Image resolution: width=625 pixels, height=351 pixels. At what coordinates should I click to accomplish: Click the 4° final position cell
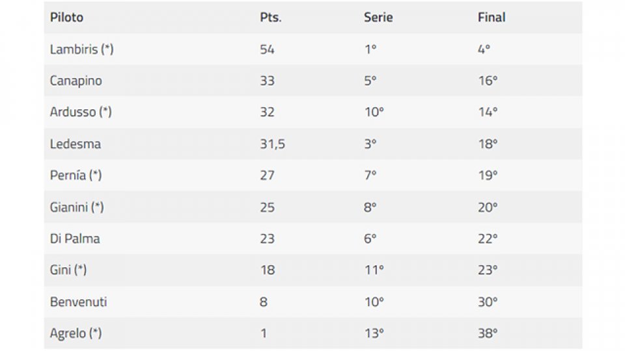[x=484, y=49]
